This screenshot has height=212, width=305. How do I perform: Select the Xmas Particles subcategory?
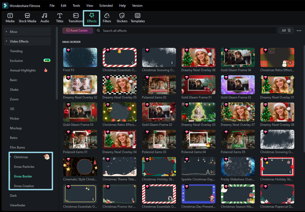click(24, 166)
